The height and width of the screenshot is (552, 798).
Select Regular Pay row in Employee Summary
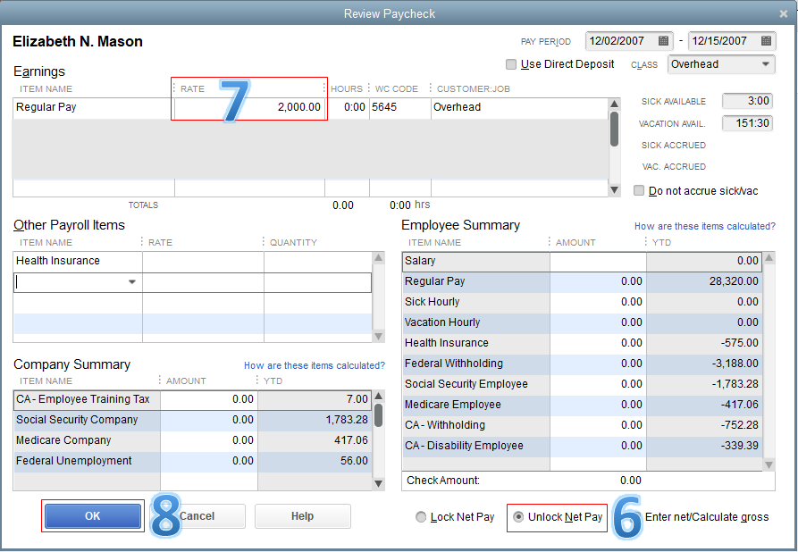coord(583,281)
